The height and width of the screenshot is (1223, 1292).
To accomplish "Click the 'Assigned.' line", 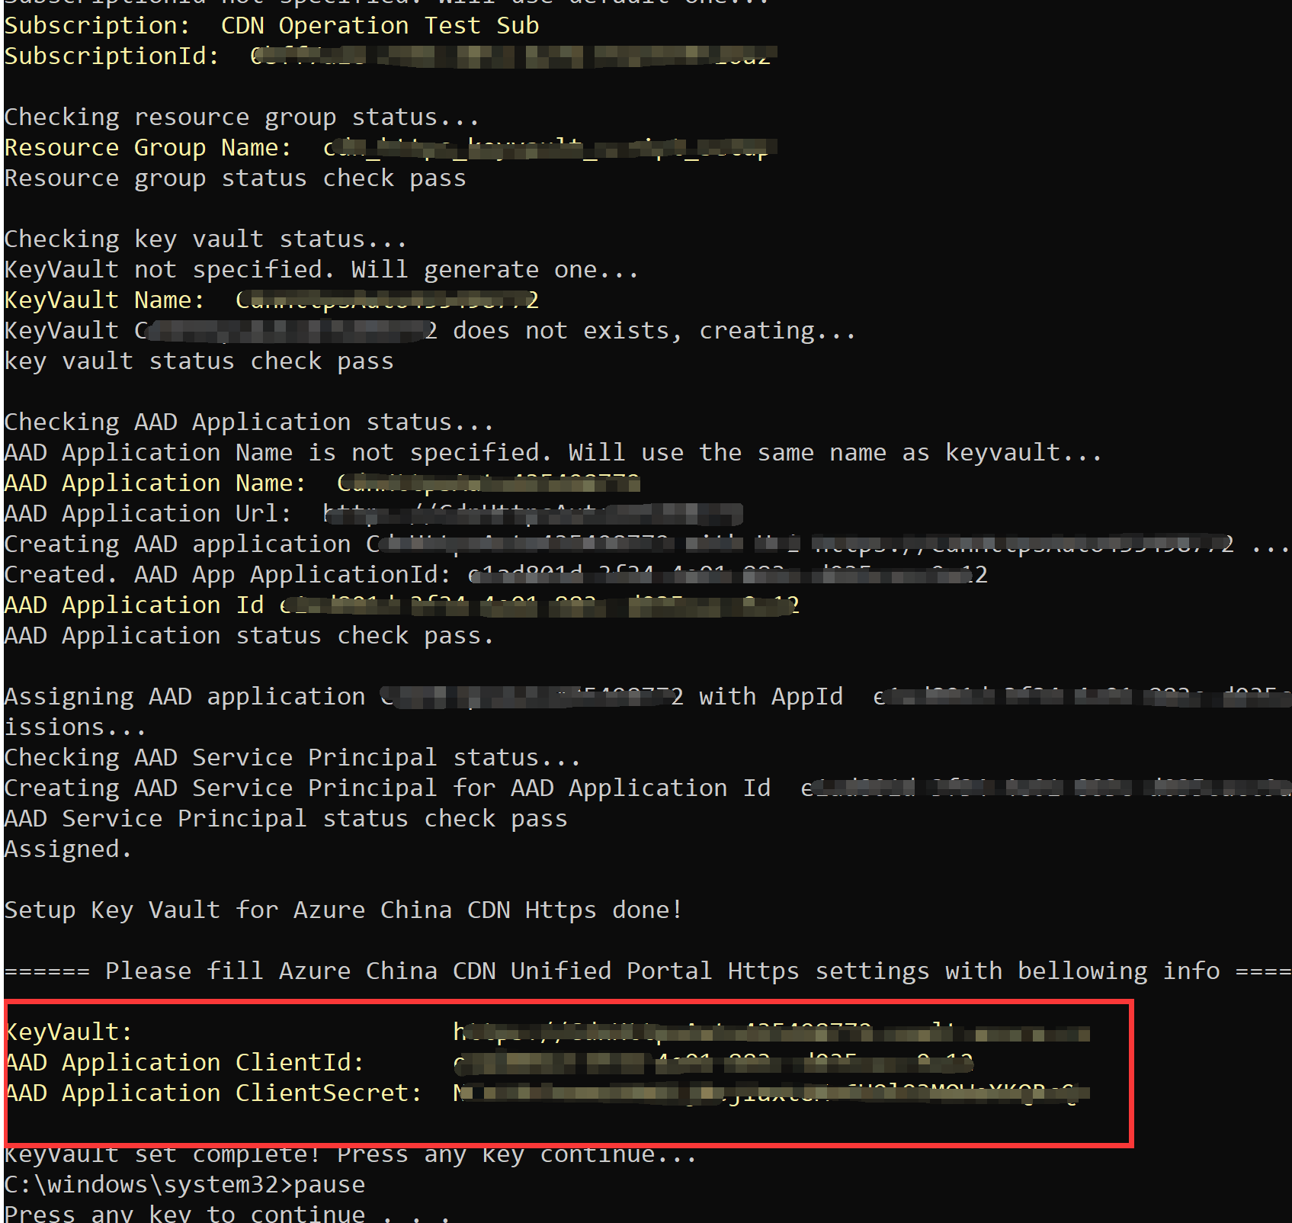I will pyautogui.click(x=68, y=849).
